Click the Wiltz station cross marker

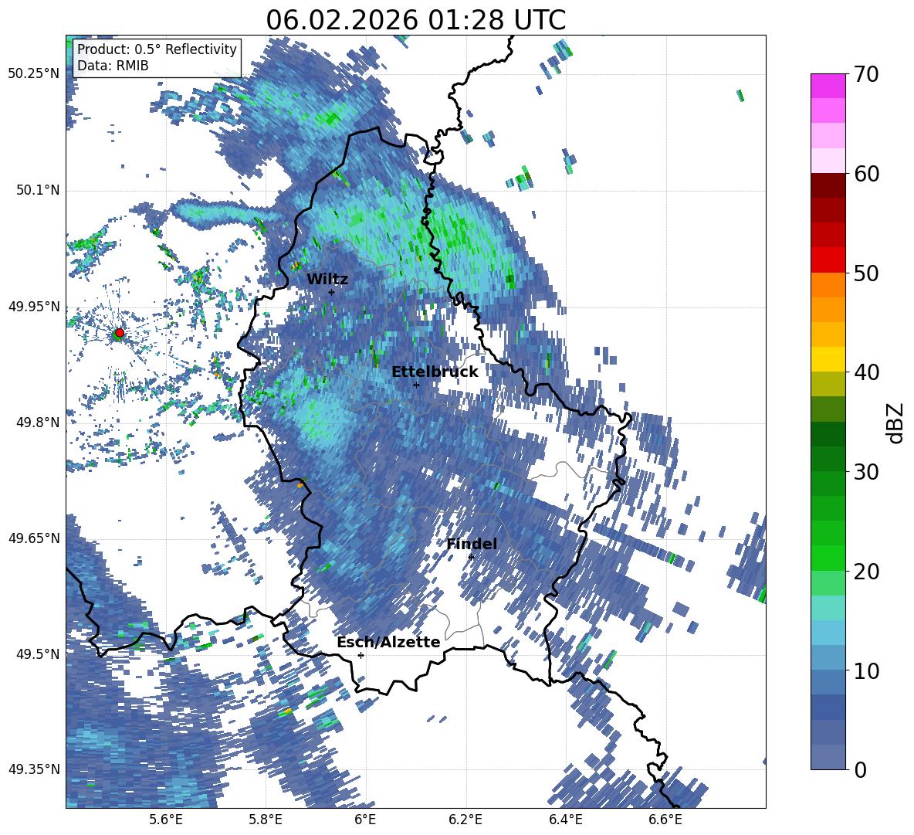coord(331,292)
